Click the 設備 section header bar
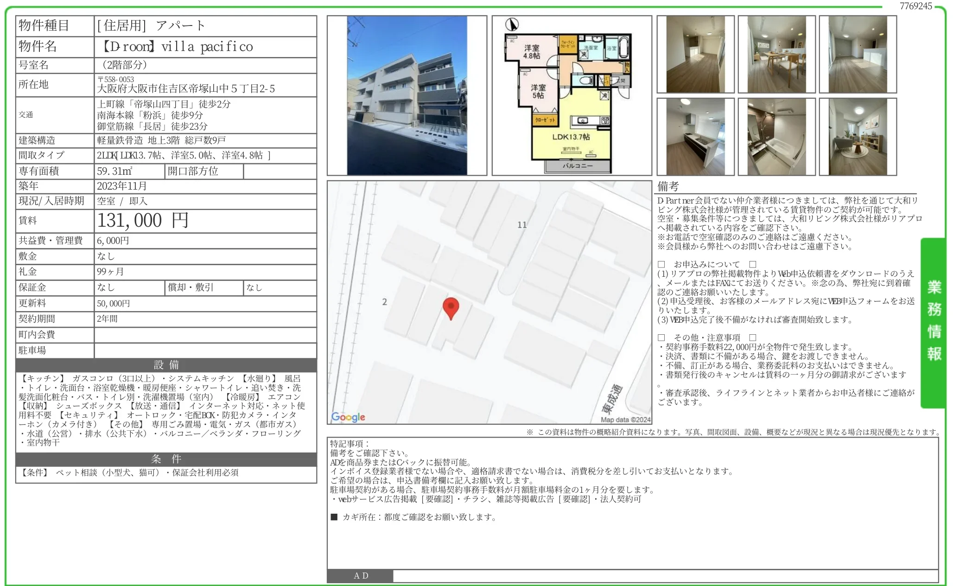Viewport: 953px width, 586px height. click(x=166, y=365)
